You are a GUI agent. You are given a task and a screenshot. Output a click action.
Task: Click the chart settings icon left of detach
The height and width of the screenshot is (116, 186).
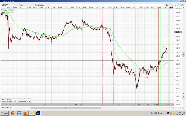[x=181, y=5]
